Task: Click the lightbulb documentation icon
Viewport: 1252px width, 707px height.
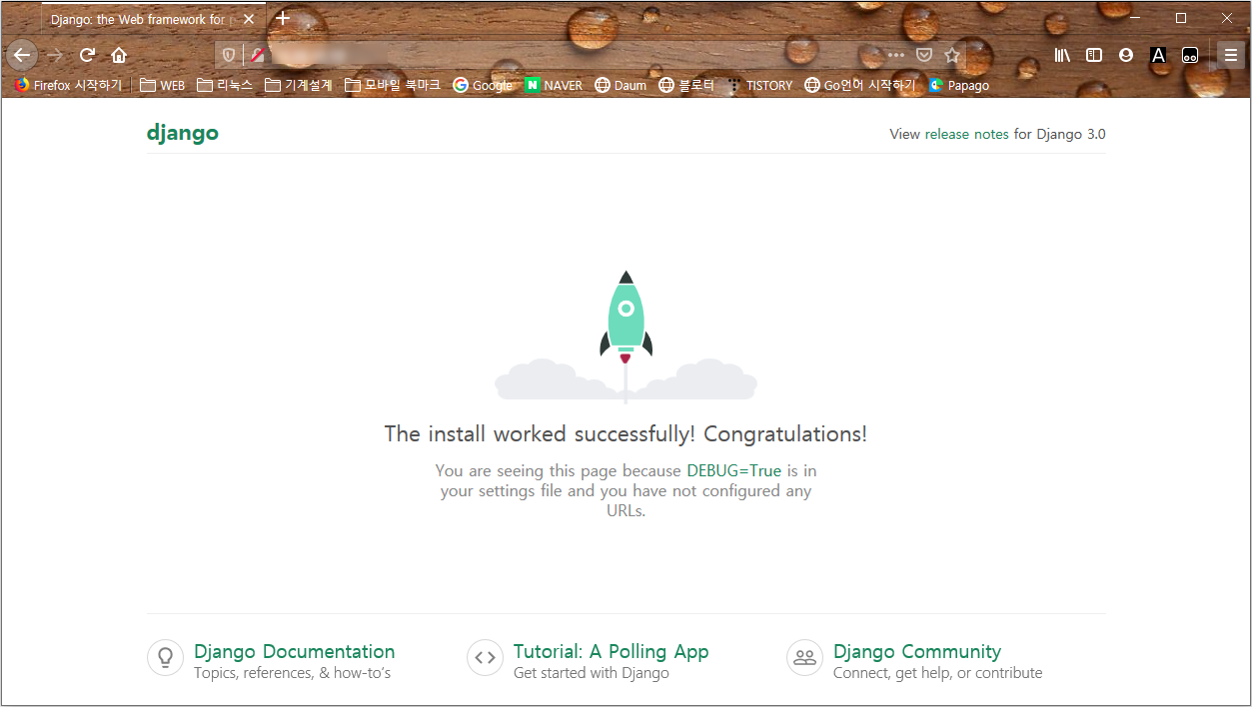Action: tap(165, 657)
